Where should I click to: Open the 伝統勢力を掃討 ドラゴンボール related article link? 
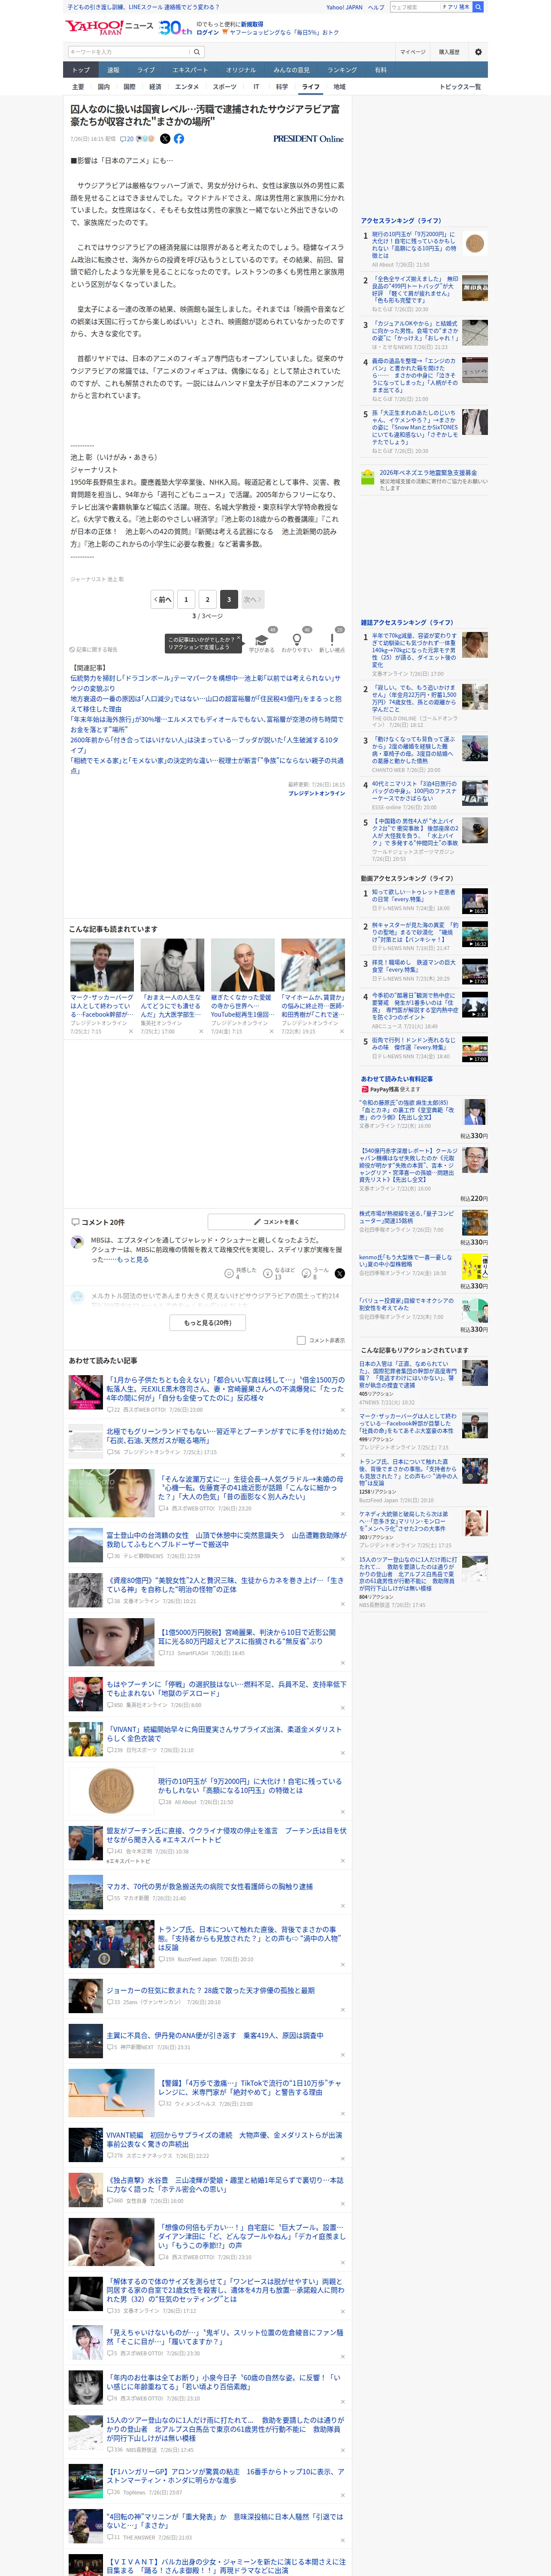207,682
